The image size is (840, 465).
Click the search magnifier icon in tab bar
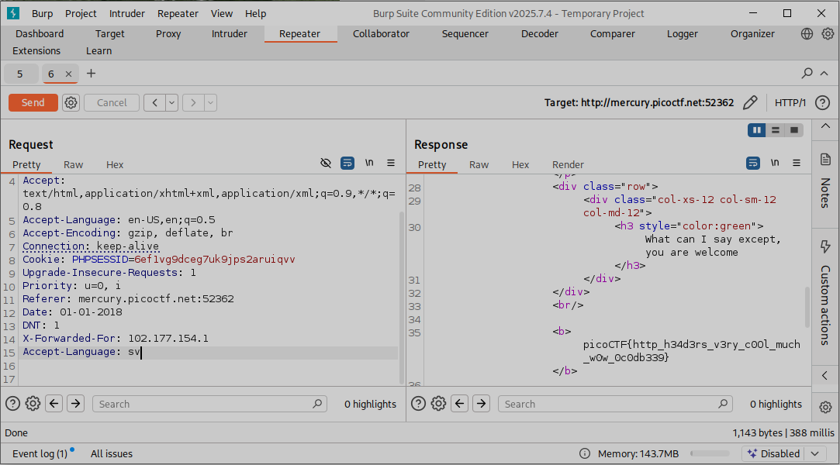[x=807, y=74]
